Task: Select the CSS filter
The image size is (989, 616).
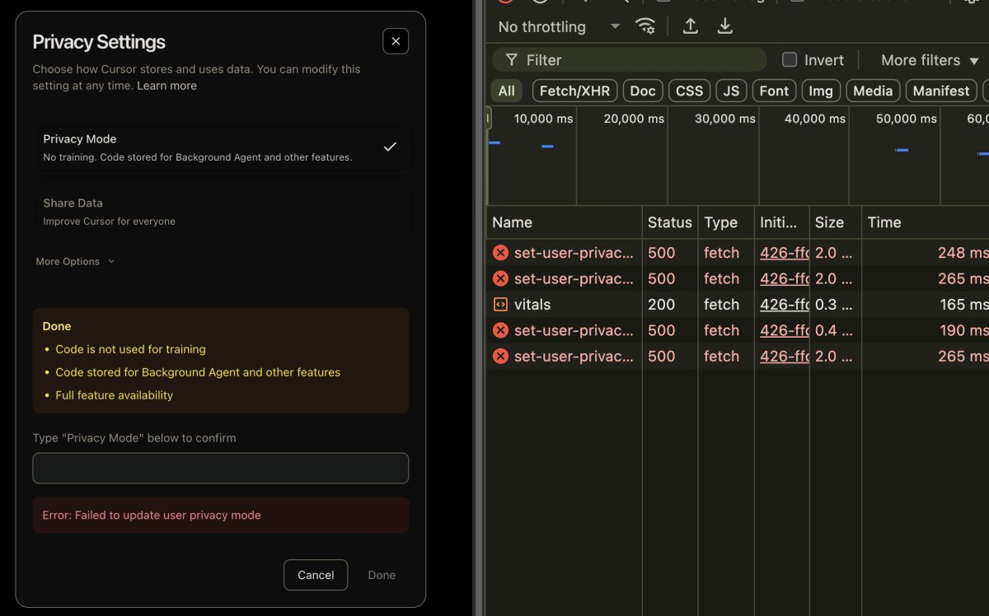Action: [x=689, y=91]
